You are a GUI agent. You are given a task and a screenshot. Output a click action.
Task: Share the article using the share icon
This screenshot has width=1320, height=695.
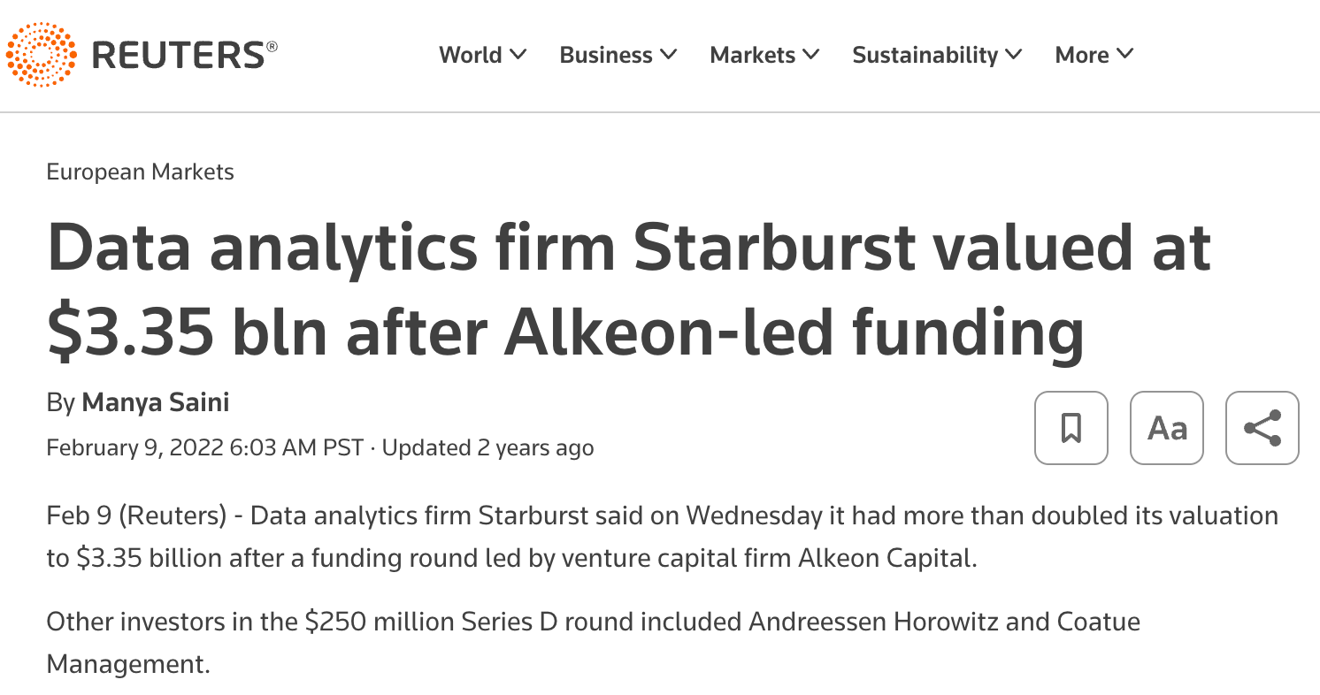pyautogui.click(x=1262, y=428)
